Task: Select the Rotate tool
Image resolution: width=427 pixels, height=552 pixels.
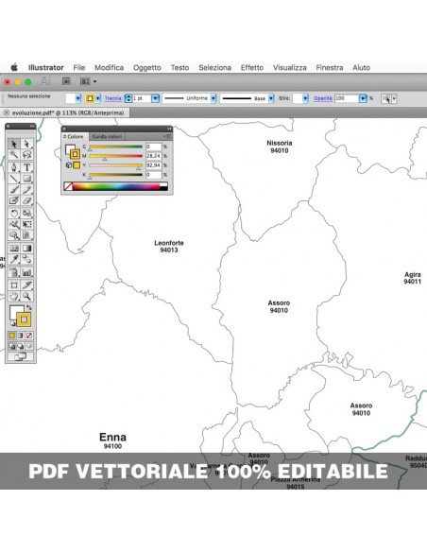Action: click(x=14, y=213)
